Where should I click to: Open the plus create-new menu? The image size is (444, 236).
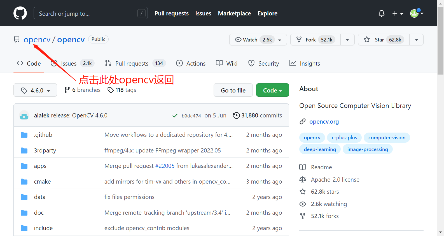398,13
